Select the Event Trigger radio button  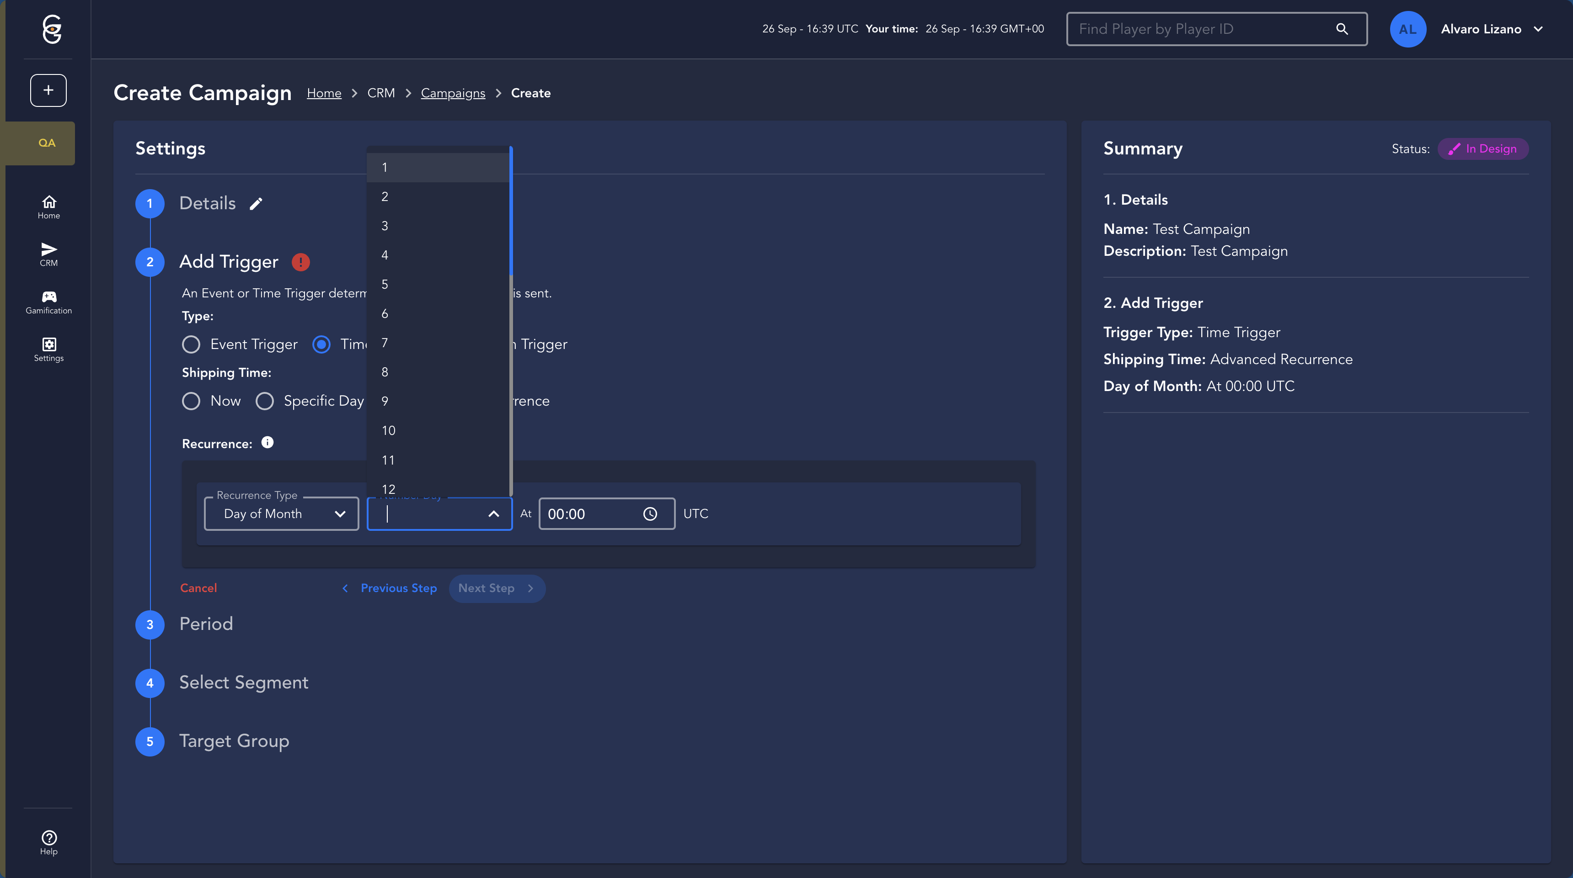(191, 345)
